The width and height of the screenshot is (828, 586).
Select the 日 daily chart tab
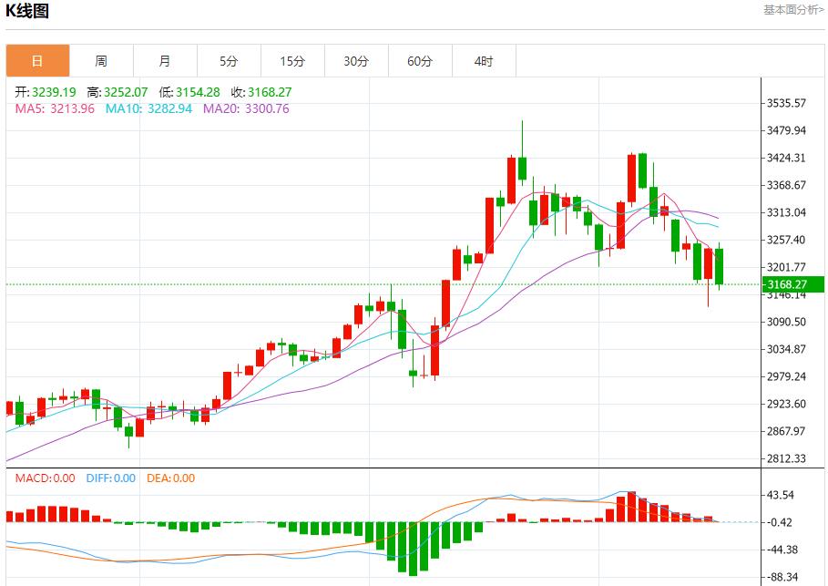(37, 61)
